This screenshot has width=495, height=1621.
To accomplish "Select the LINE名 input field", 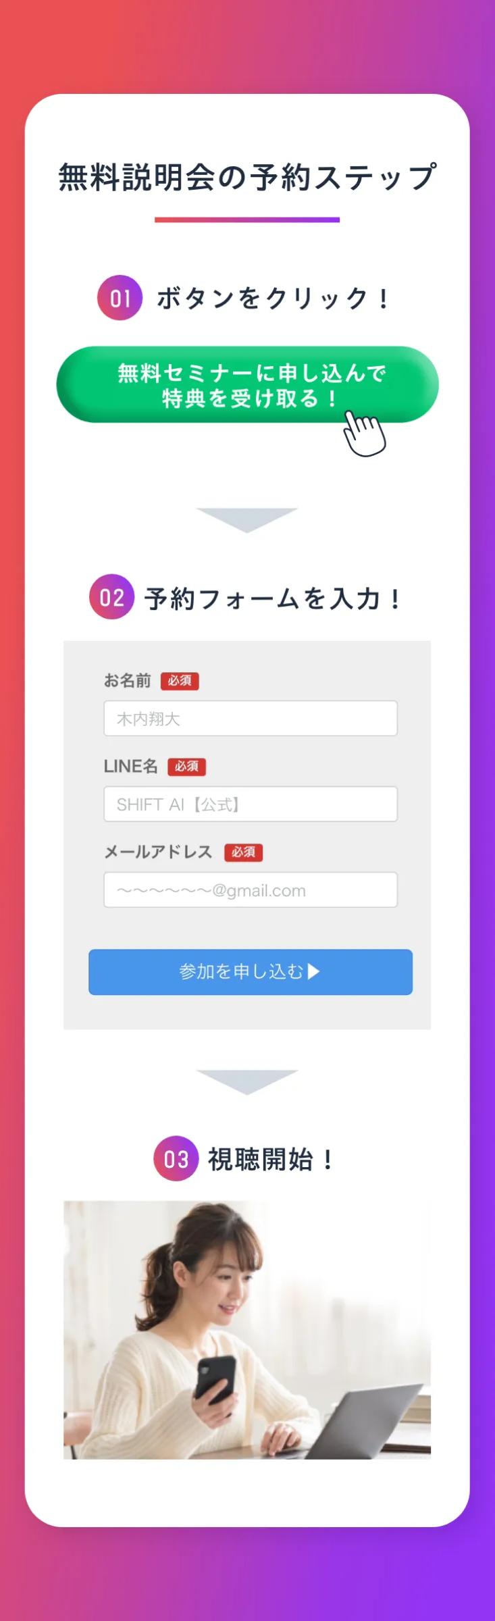I will coord(250,804).
